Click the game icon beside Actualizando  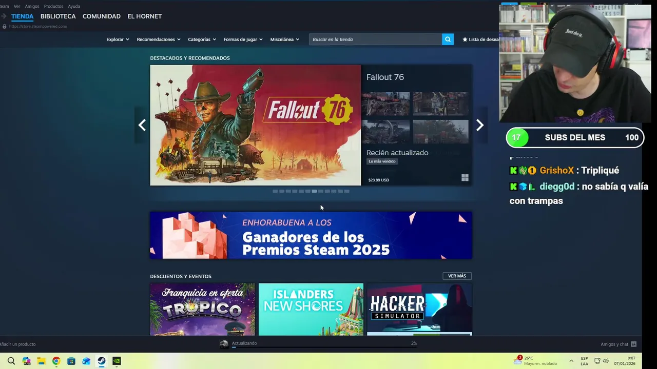point(224,344)
